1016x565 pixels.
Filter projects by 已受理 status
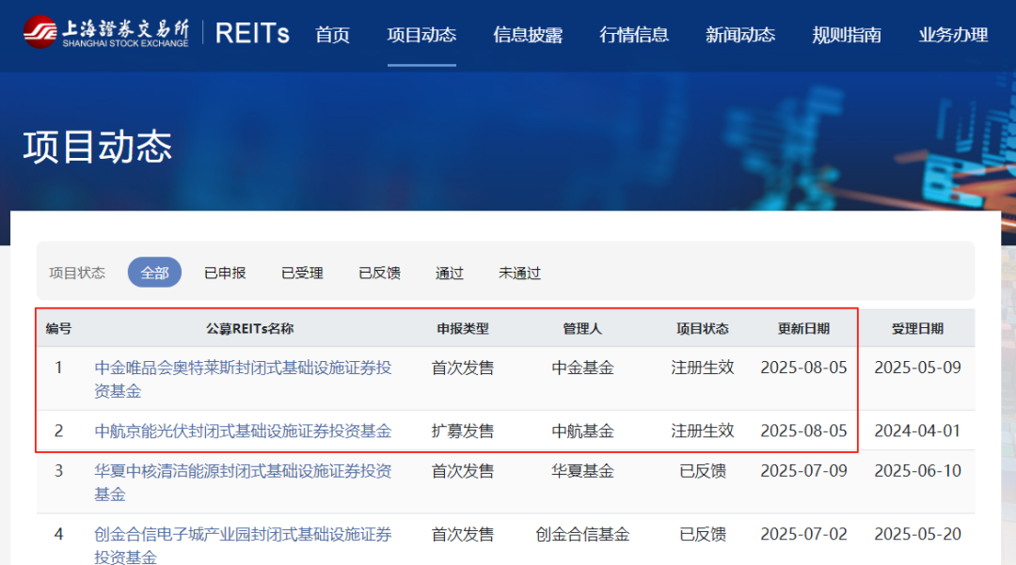302,274
